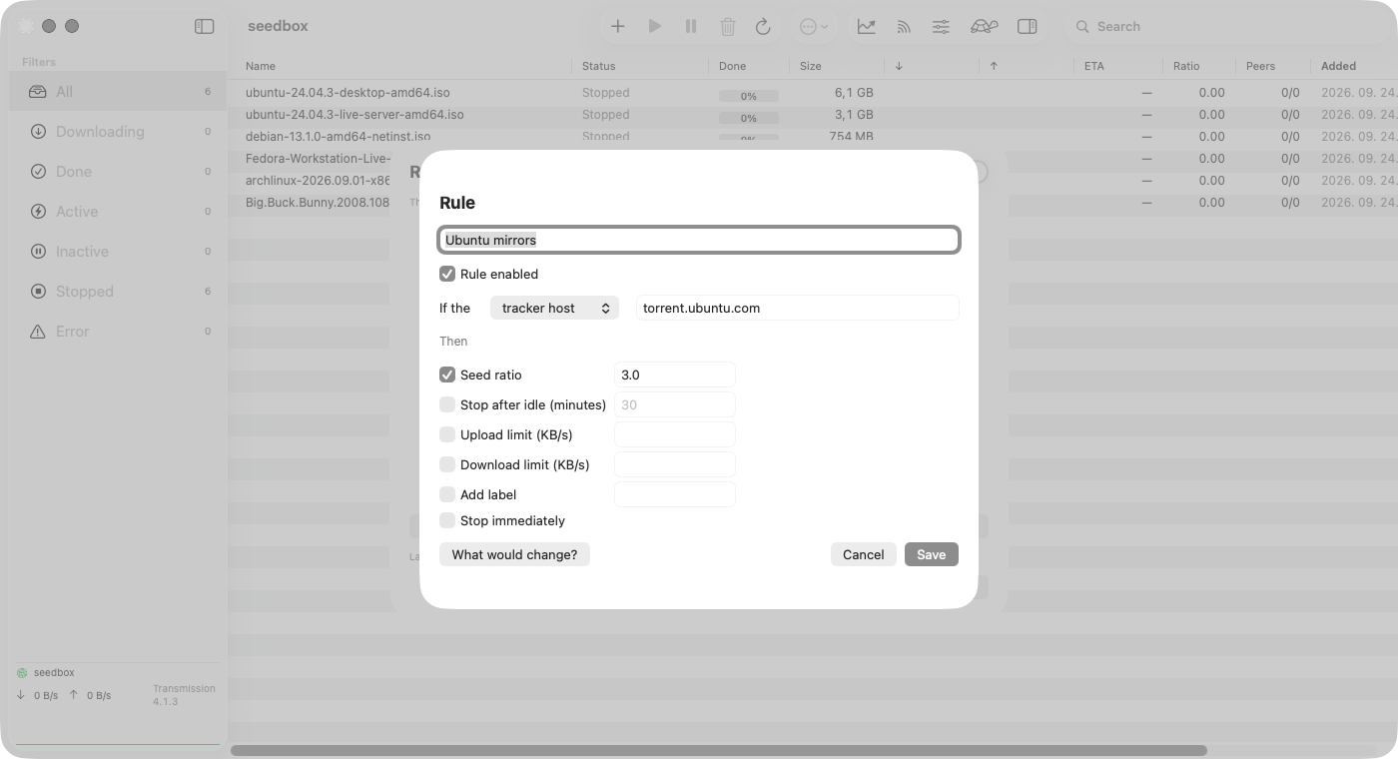The width and height of the screenshot is (1398, 759).
Task: Select the Downloading filter
Action: tap(118, 132)
